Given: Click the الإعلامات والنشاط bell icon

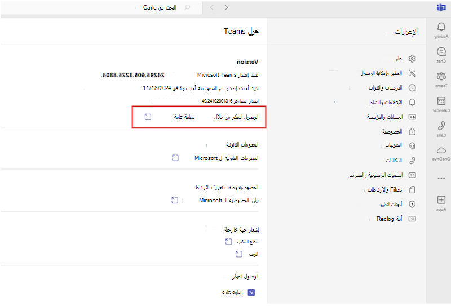Looking at the screenshot, I should pos(412,103).
